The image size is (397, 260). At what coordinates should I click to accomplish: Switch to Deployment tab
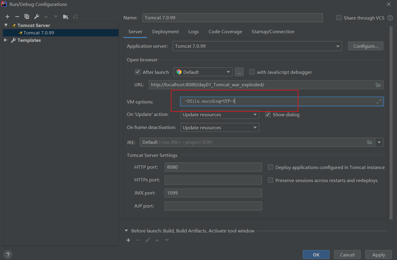[x=166, y=32]
